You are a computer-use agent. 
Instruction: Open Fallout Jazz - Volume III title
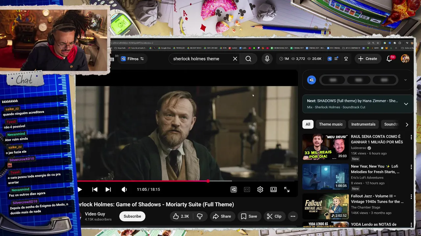coord(377,199)
